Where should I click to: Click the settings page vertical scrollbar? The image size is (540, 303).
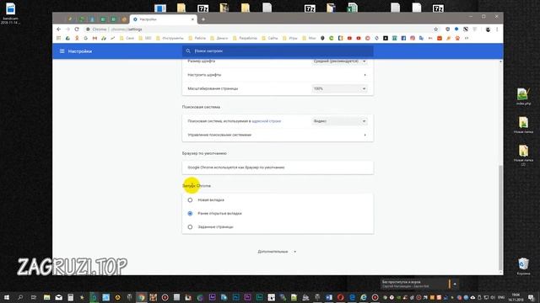tap(500, 217)
